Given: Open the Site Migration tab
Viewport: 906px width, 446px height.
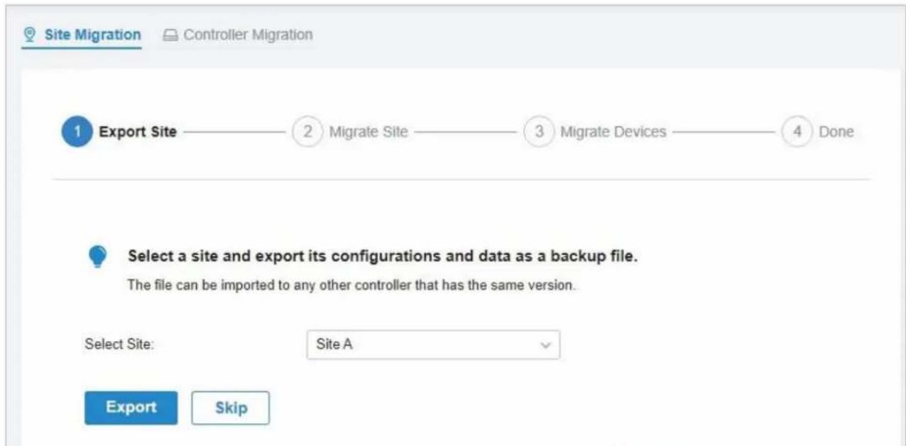Looking at the screenshot, I should [x=82, y=35].
